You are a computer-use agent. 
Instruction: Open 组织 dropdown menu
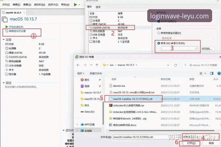pyautogui.click(x=81, y=73)
